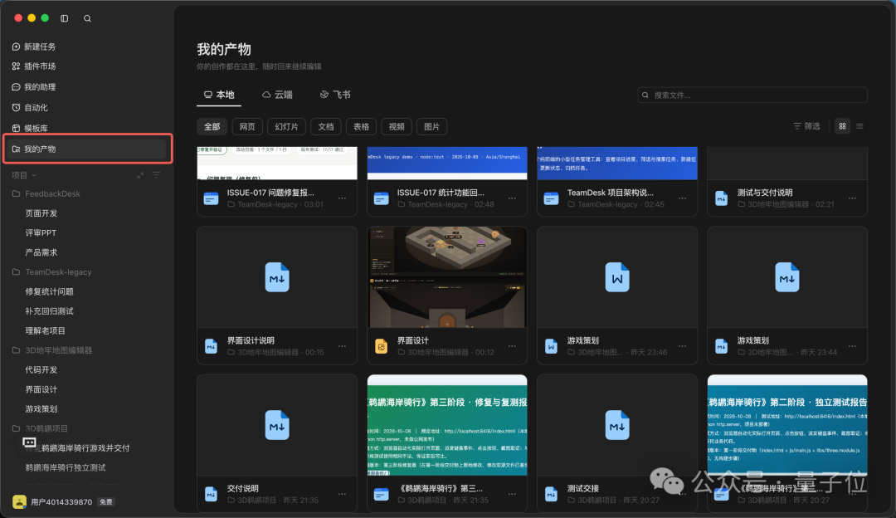Switch to list view icon
896x518 pixels.
pyautogui.click(x=859, y=126)
